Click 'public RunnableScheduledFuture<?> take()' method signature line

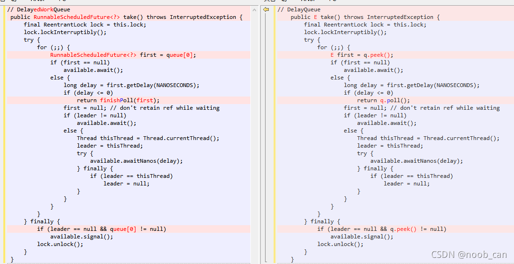pos(126,17)
